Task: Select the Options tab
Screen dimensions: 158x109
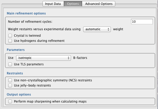Action: [x=73, y=4]
